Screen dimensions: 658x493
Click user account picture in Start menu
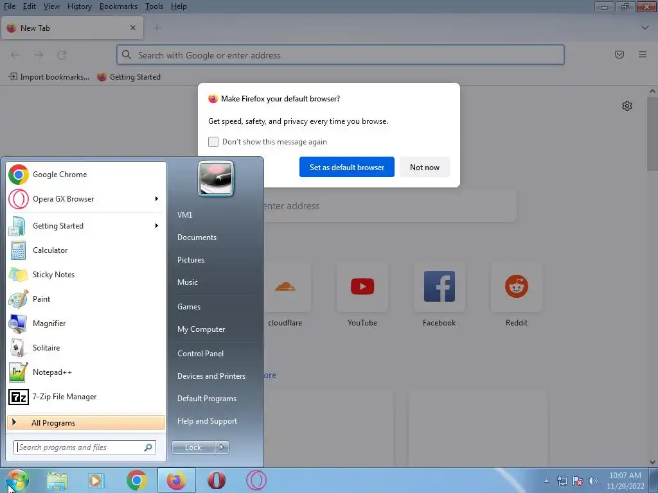[216, 179]
